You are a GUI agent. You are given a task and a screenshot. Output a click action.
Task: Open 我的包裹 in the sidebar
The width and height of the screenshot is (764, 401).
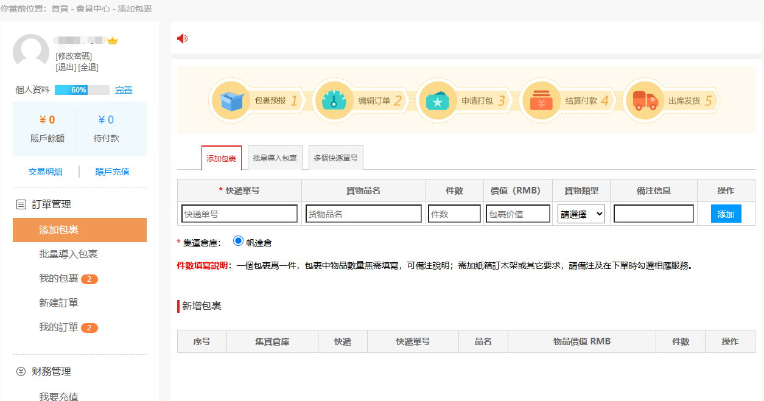(x=59, y=279)
